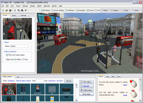
Task: Paste using the toolbar clipboard icon
Action: (22, 10)
